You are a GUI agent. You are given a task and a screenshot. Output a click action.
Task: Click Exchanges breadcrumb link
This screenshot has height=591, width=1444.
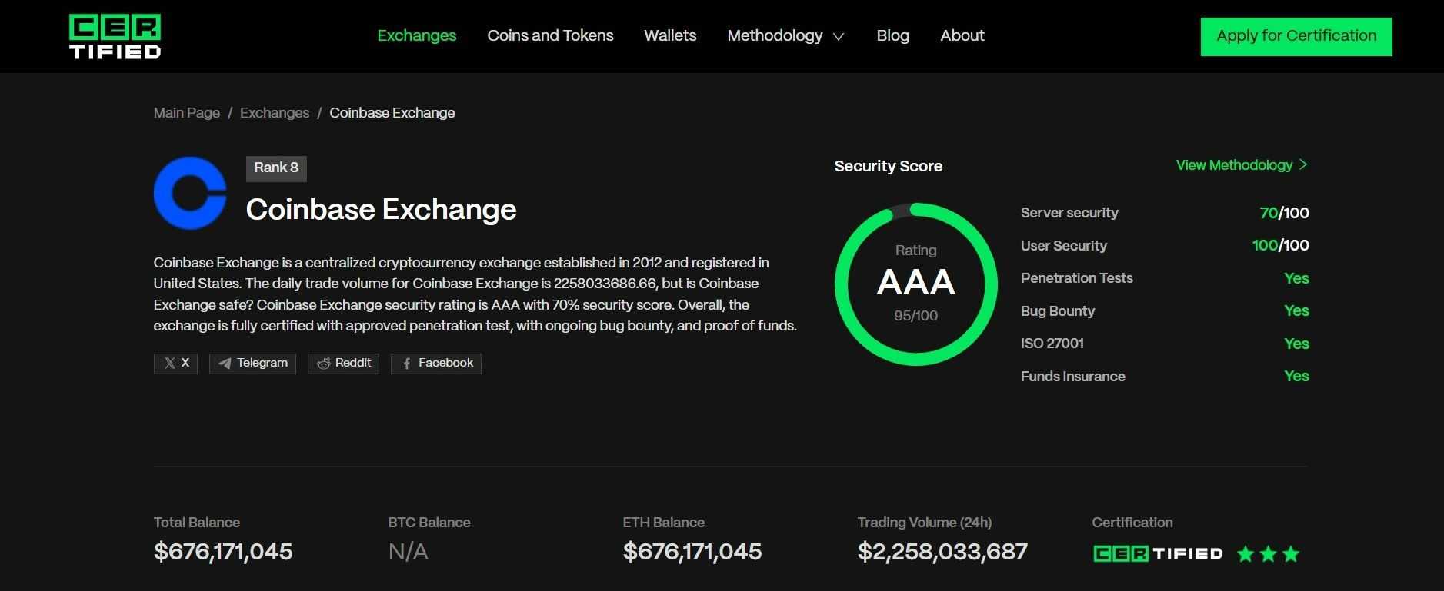click(275, 113)
